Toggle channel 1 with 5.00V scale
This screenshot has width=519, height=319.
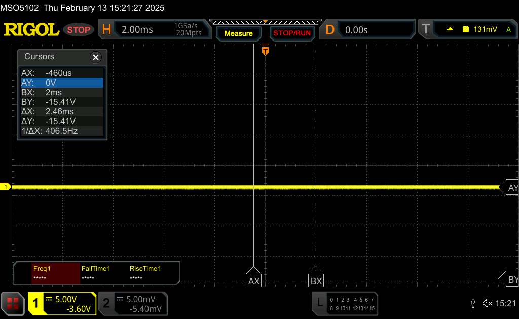click(62, 303)
